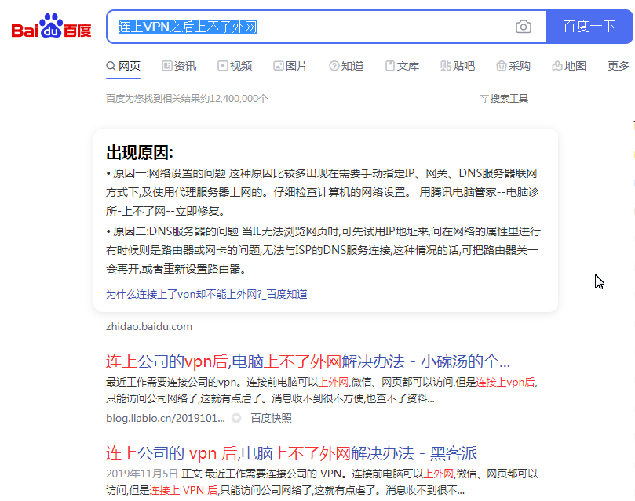The height and width of the screenshot is (501, 635).
Task: Open the 百度快照 cached snapshot link
Action: (271, 418)
